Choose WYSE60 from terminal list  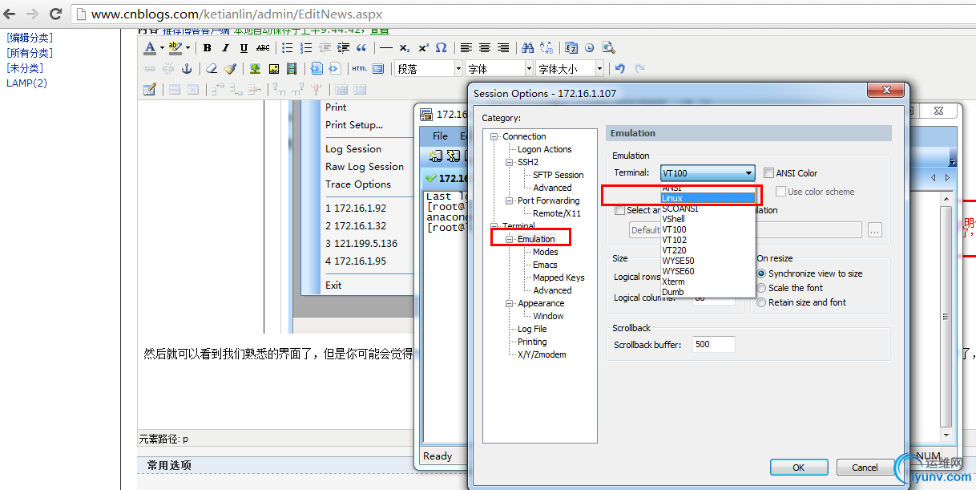click(x=708, y=271)
